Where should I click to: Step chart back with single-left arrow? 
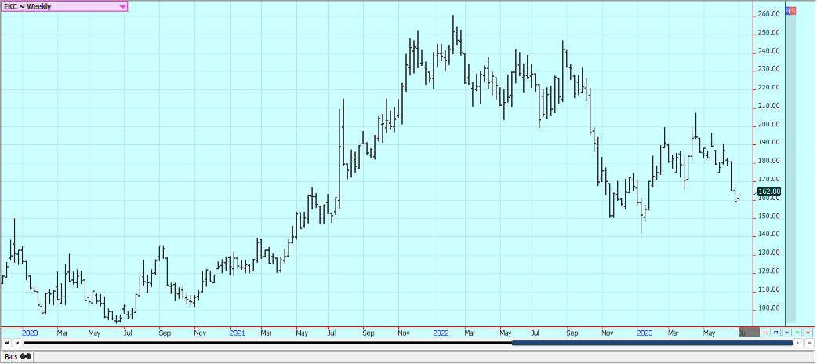click(x=17, y=343)
